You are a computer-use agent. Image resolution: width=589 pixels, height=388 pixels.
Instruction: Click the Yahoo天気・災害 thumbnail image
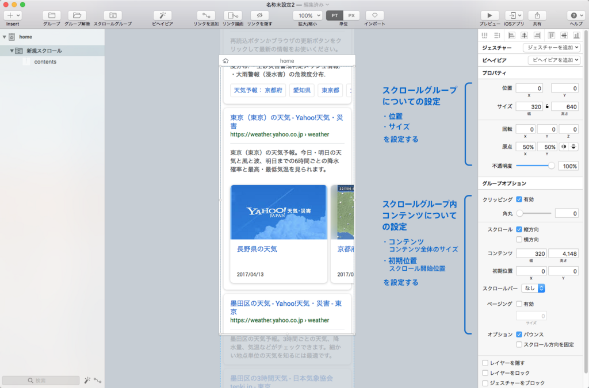tap(279, 212)
